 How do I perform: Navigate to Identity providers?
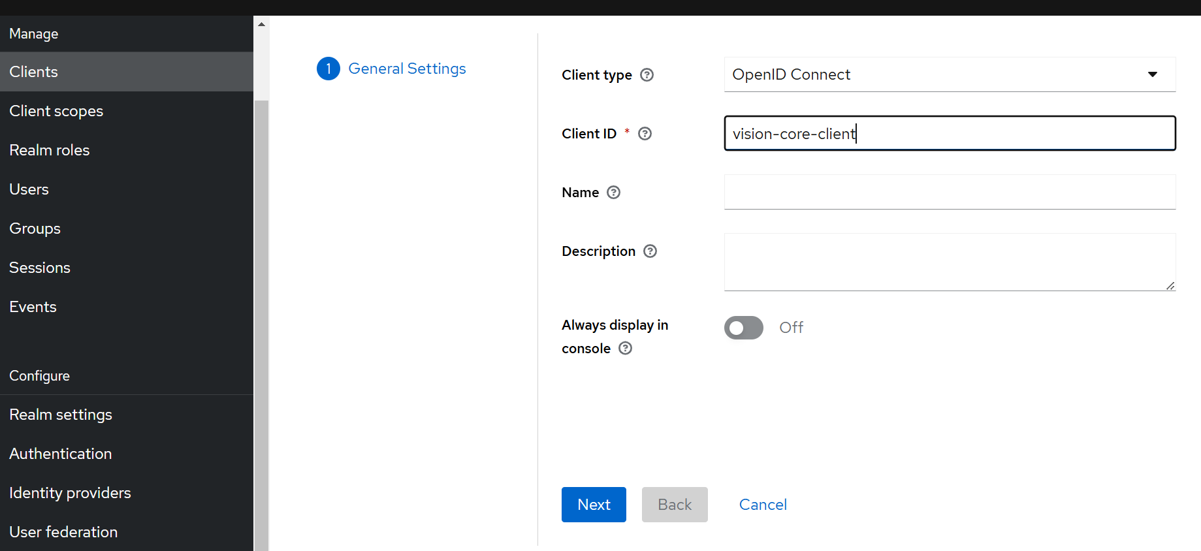point(70,493)
